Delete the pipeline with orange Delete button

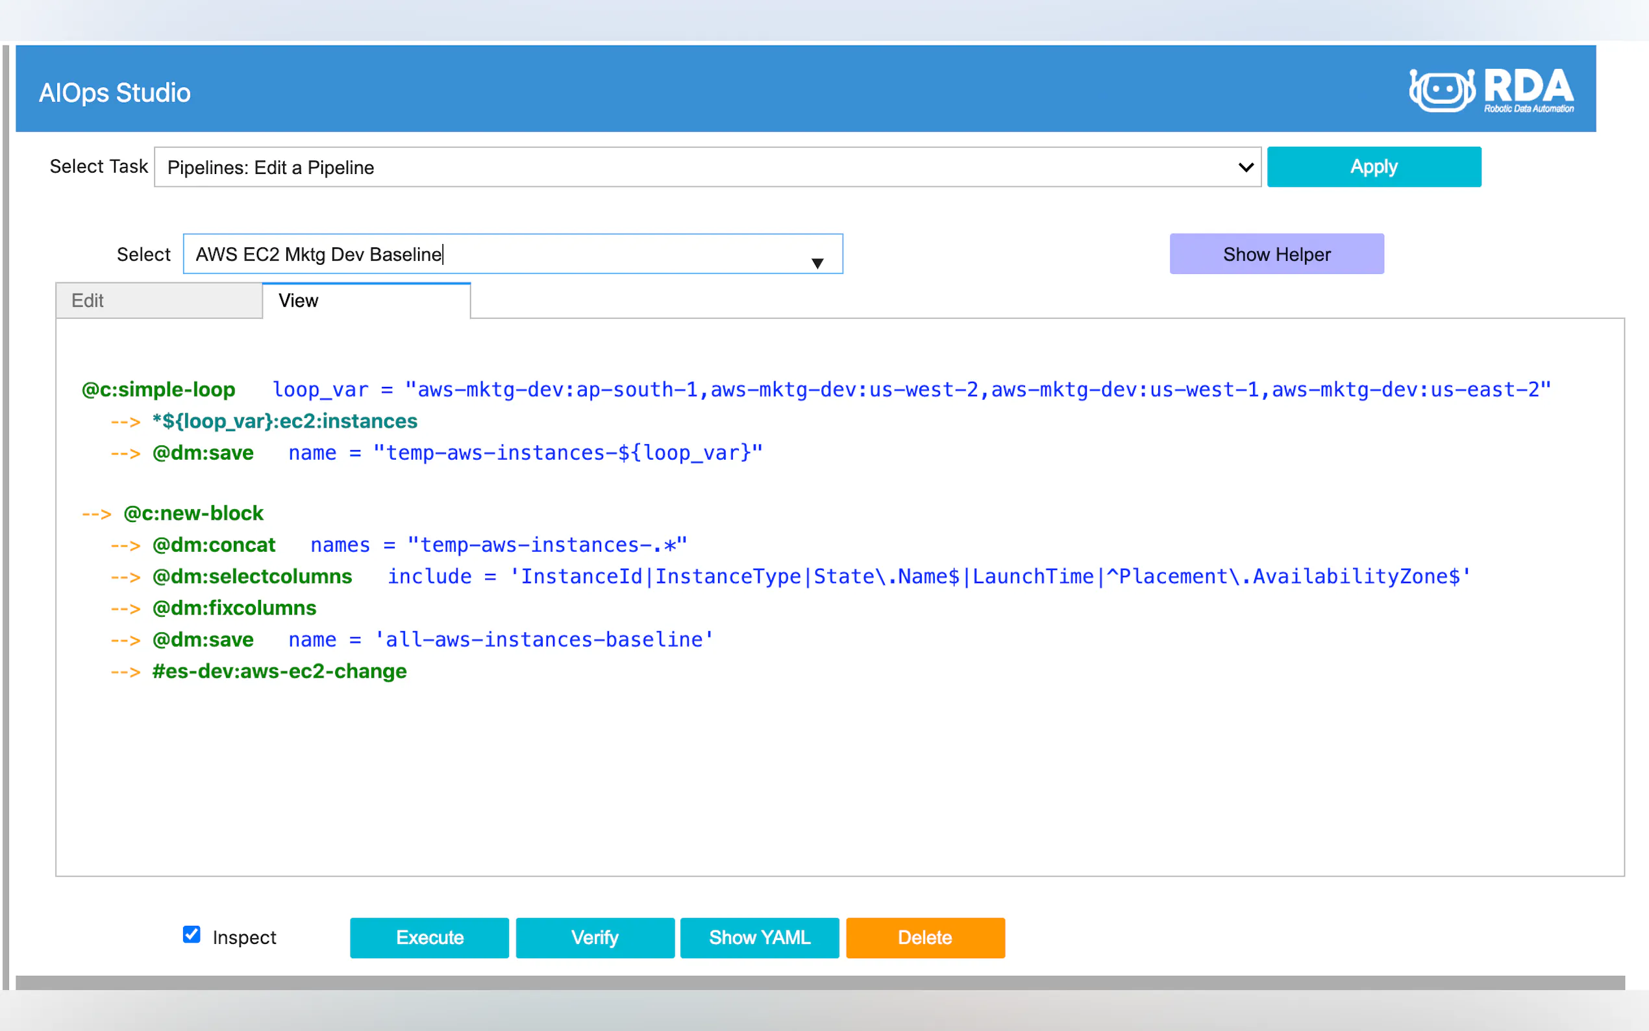(x=925, y=938)
